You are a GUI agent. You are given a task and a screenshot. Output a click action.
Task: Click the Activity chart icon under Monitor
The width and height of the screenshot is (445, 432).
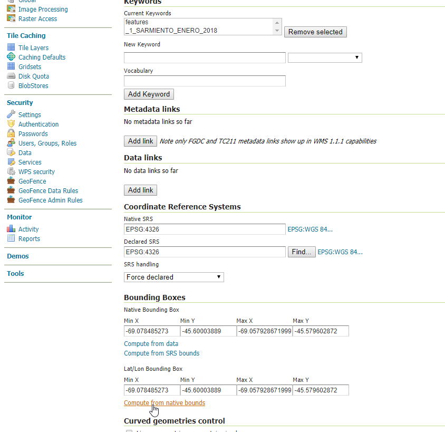(x=11, y=229)
